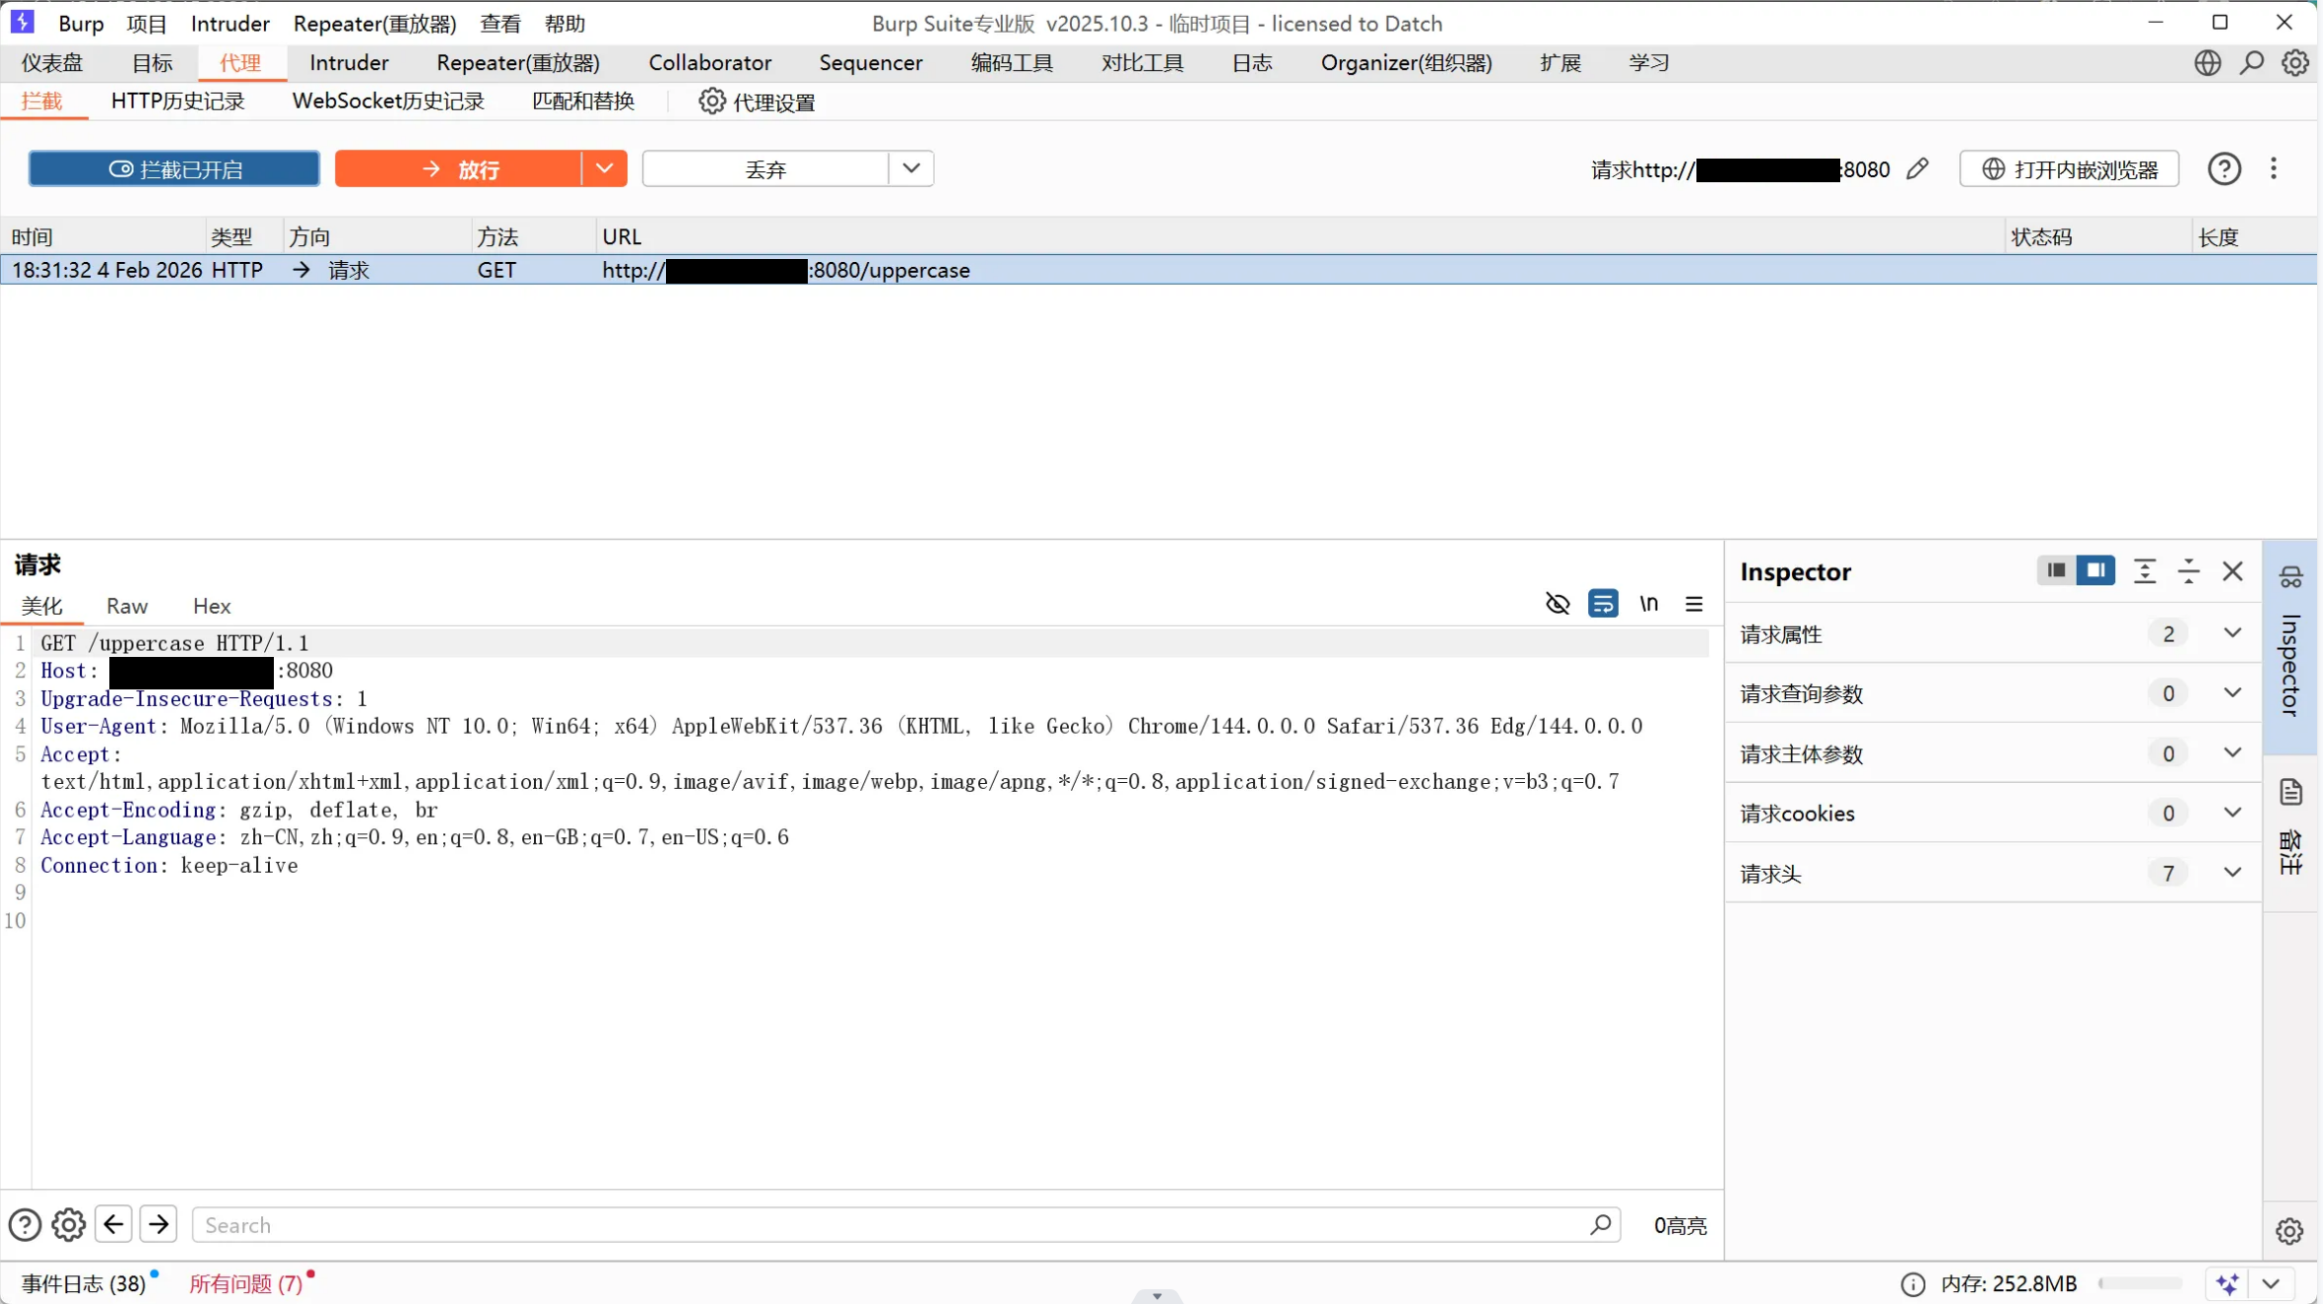Switch to the Hex request view
The image size is (2323, 1304).
click(x=212, y=606)
